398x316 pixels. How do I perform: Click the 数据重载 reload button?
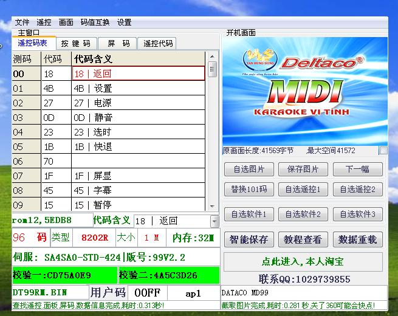pyautogui.click(x=358, y=239)
